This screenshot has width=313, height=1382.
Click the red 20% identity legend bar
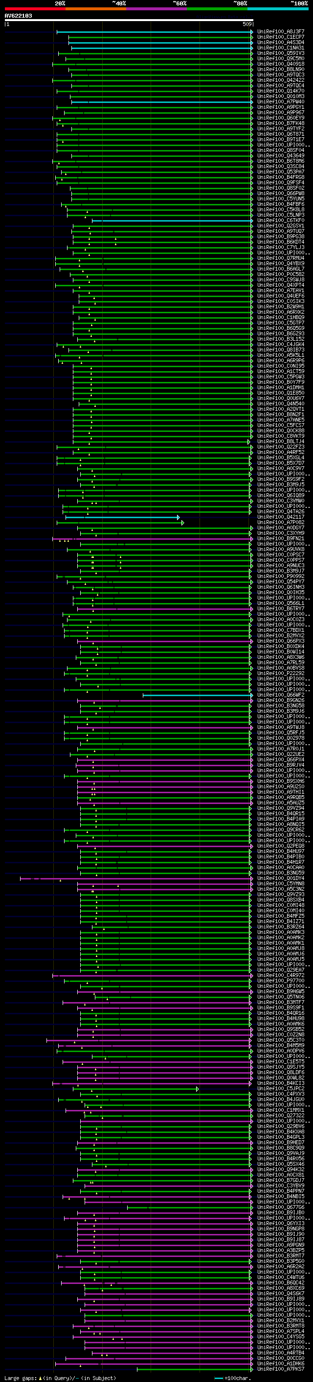tap(35, 9)
